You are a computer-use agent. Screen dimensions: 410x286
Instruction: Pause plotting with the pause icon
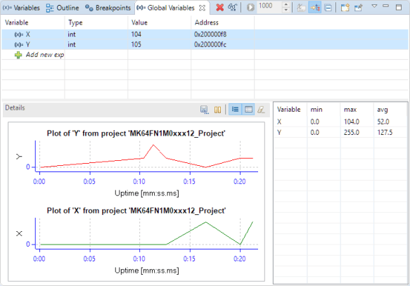pyautogui.click(x=217, y=110)
